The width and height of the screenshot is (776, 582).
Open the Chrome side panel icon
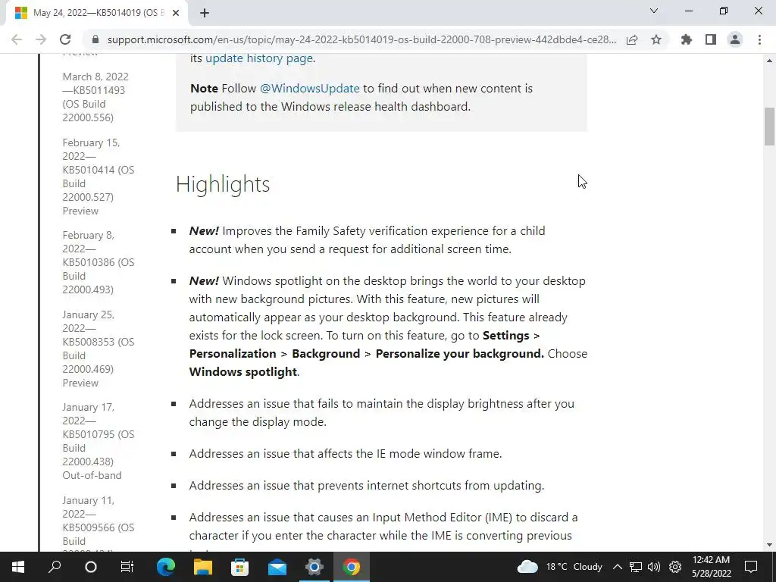[x=711, y=39]
